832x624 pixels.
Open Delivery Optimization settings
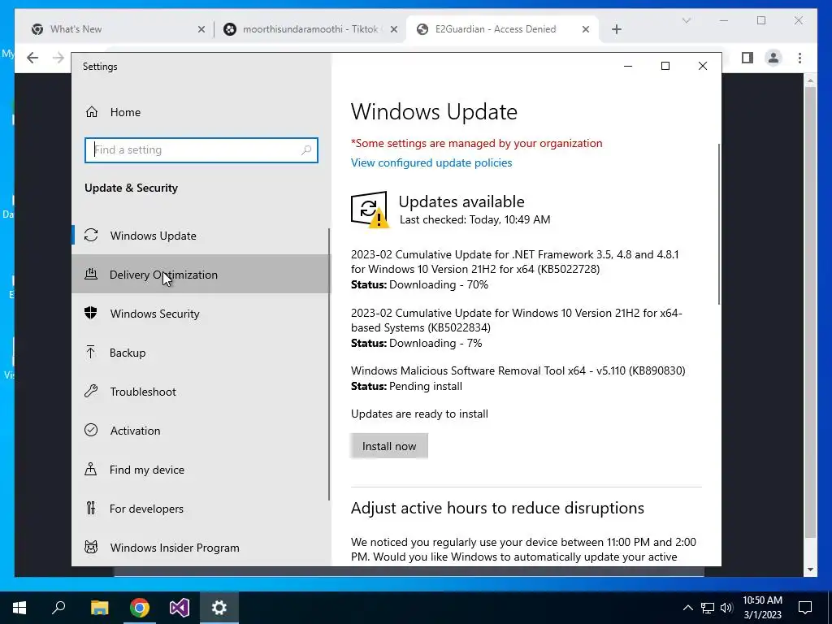201,275
